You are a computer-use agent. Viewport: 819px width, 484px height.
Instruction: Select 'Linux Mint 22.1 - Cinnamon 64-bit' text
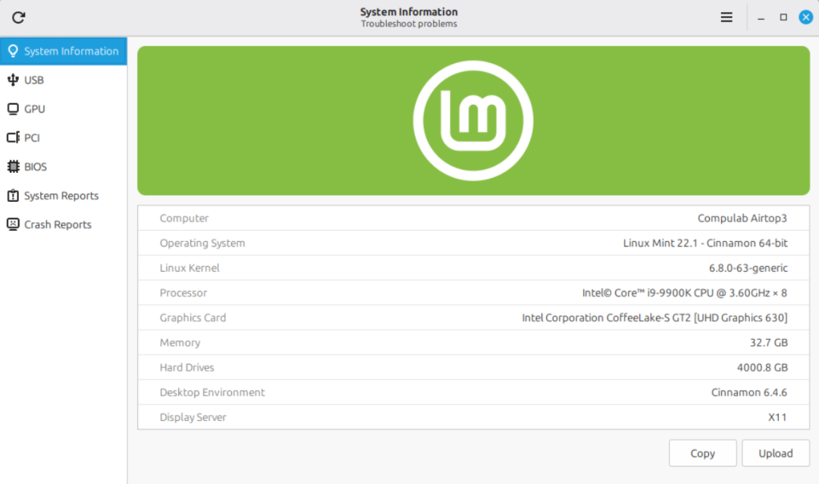705,243
